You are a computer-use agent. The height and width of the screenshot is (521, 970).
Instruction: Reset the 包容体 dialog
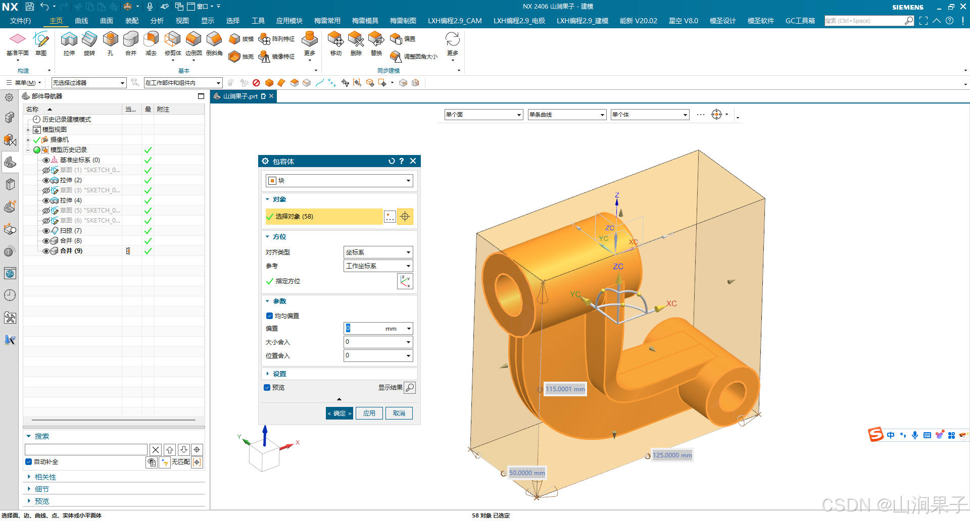point(391,161)
